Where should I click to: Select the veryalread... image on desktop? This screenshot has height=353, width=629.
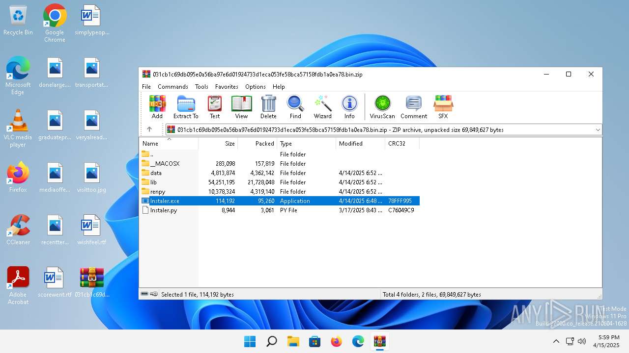tap(92, 125)
